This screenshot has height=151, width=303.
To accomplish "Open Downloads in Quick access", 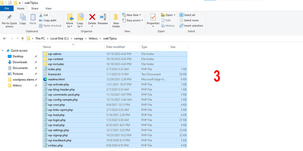I will click(20, 62).
